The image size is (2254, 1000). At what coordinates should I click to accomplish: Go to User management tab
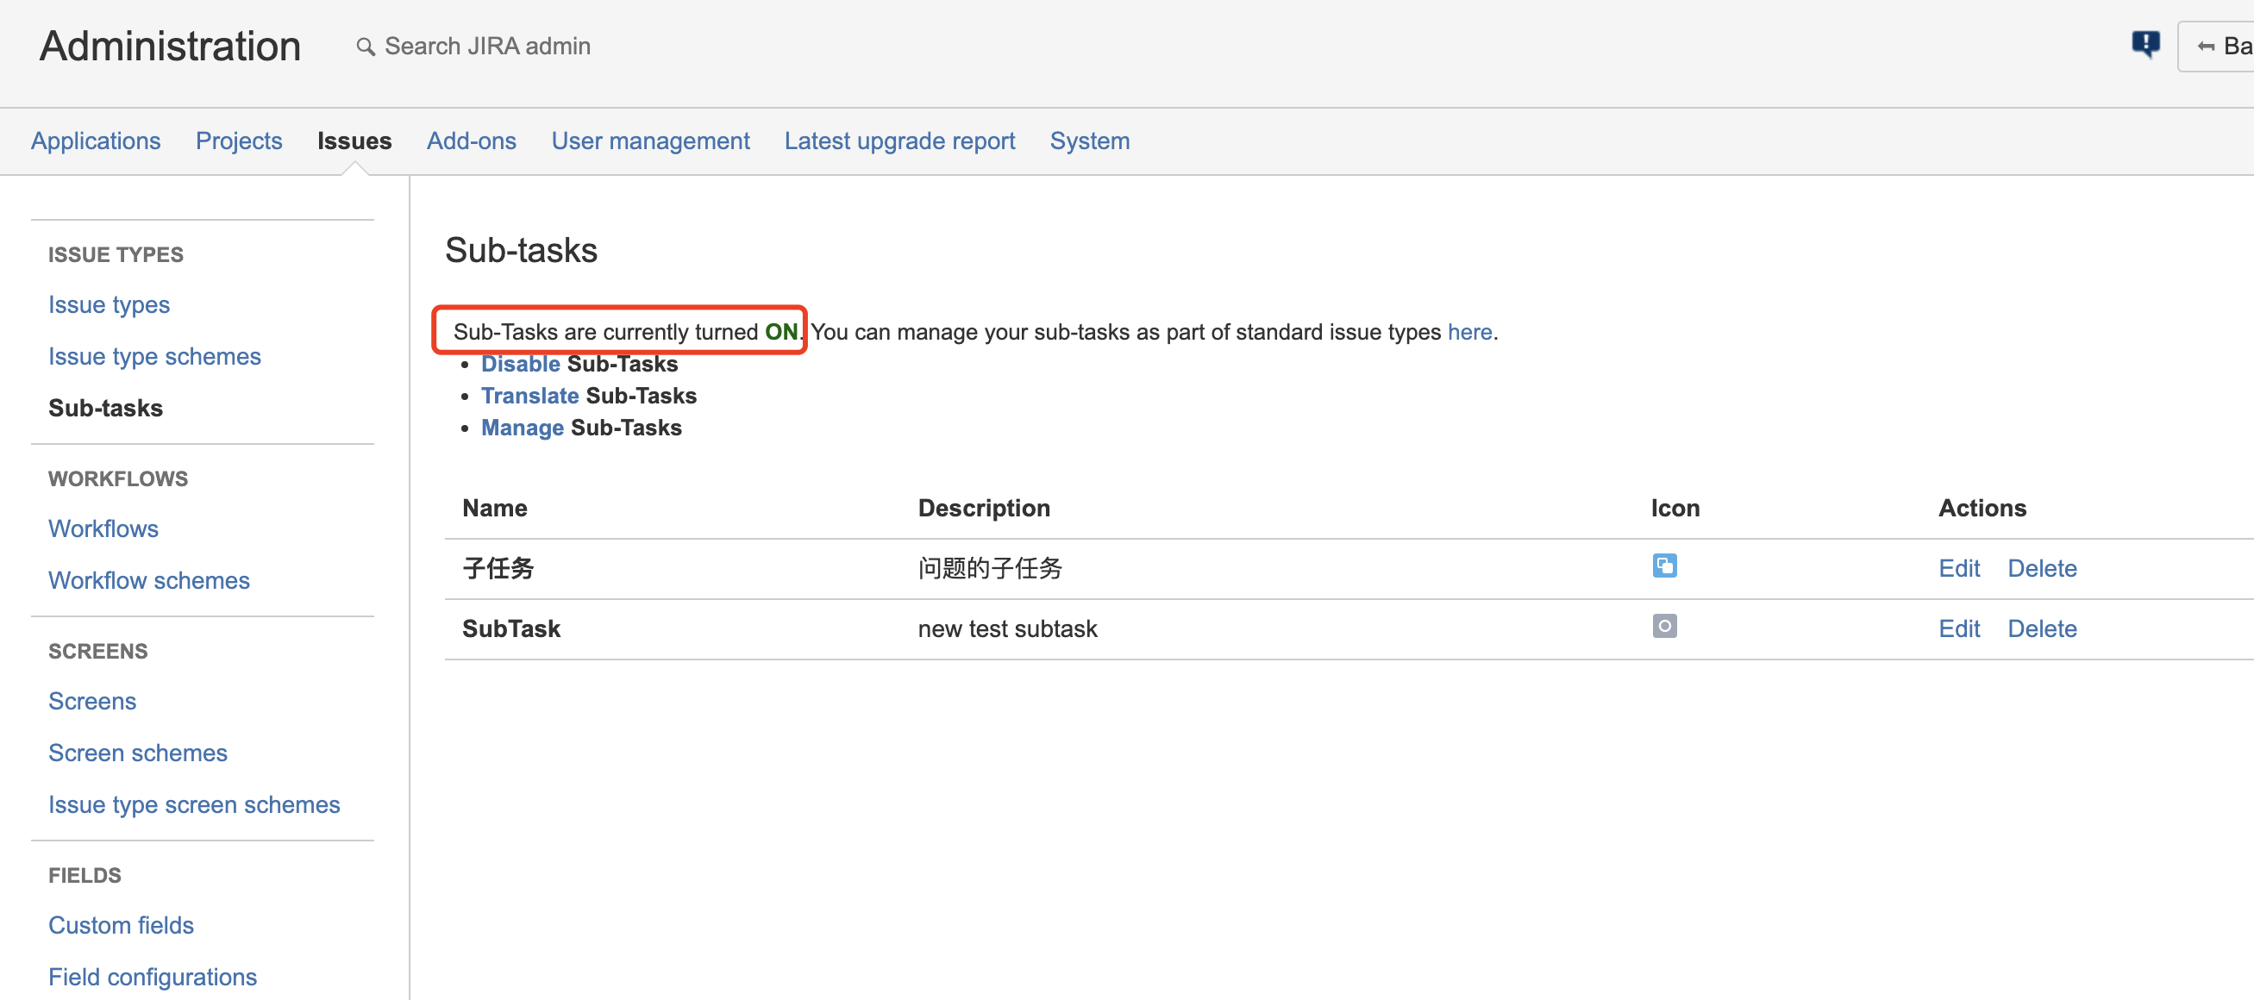tap(649, 141)
